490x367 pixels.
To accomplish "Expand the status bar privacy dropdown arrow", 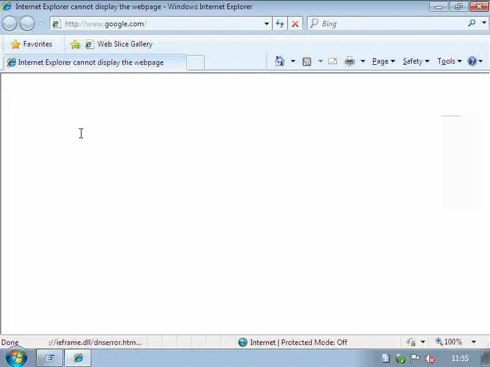I will coord(423,343).
